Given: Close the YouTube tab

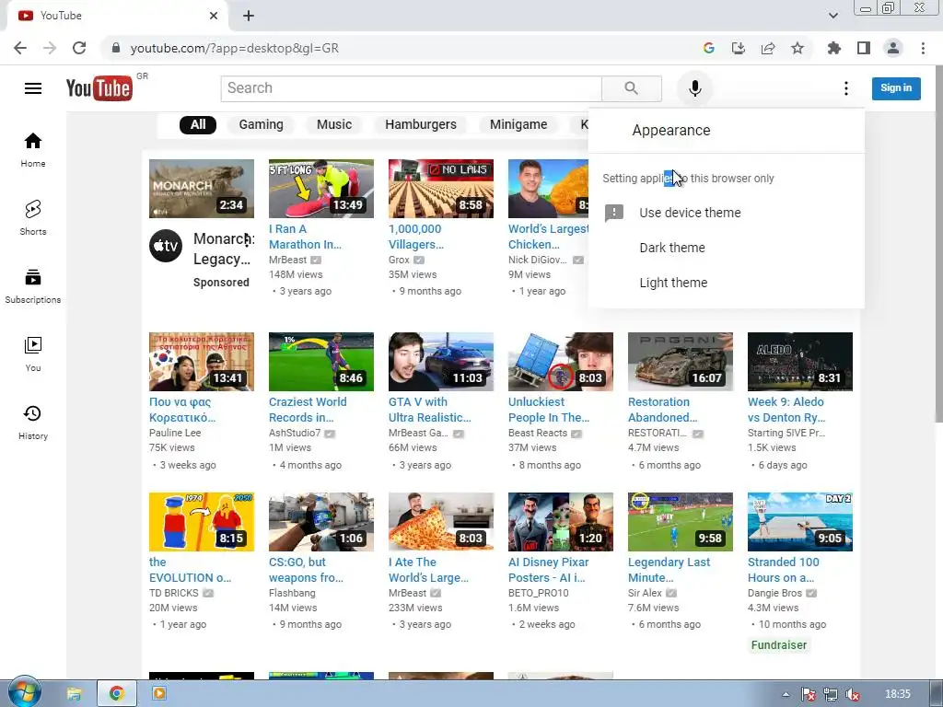Looking at the screenshot, I should (214, 16).
